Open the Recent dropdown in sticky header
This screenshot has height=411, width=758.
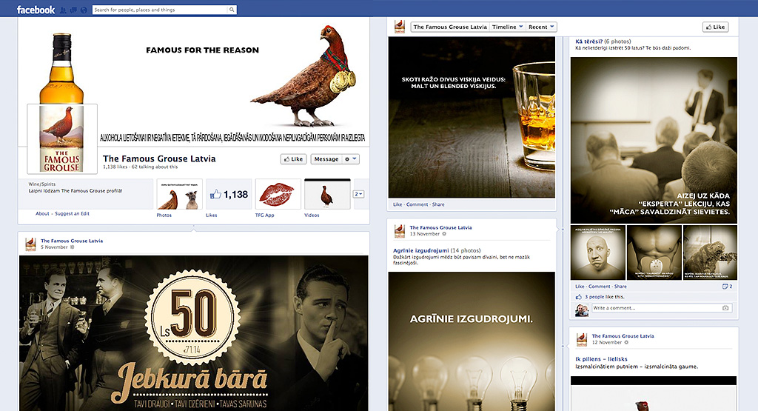click(541, 27)
